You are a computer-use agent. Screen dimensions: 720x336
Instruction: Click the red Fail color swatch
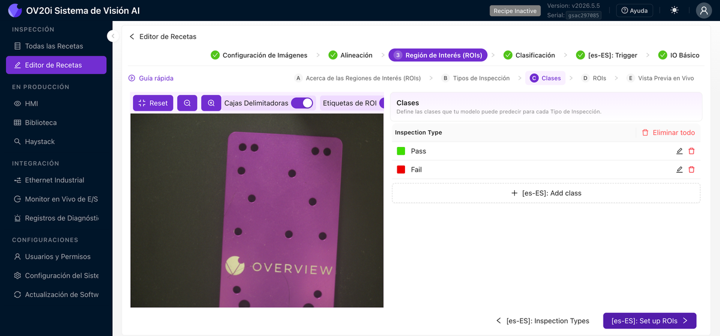click(x=401, y=170)
